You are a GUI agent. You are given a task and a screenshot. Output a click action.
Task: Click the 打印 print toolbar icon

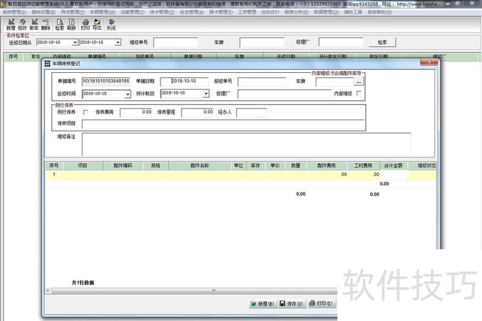(x=86, y=24)
